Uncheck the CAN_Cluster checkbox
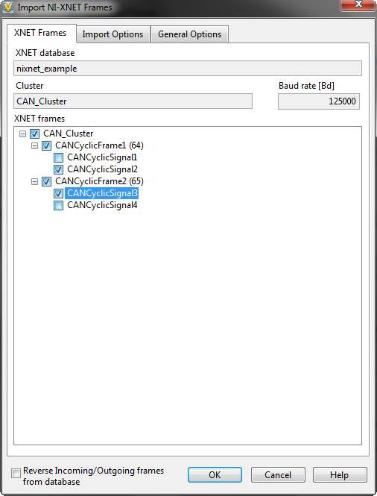This screenshot has width=377, height=496. (x=34, y=134)
